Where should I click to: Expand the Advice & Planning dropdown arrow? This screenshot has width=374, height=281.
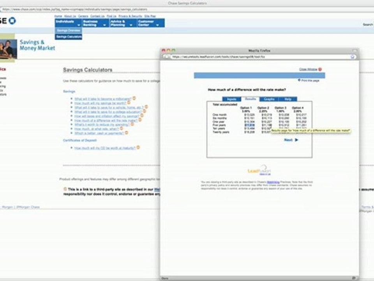point(131,25)
